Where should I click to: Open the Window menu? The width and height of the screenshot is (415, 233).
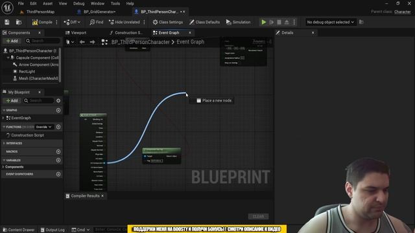(97, 3)
